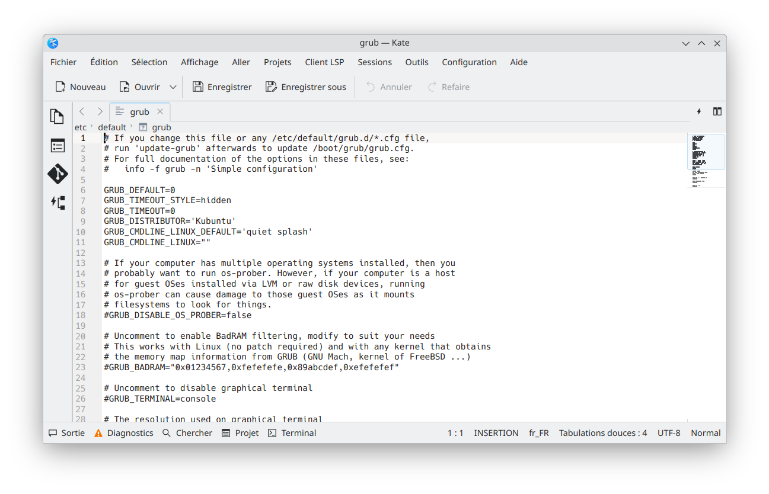Change dictionary language fr_FR
Viewport: 769px width, 494px height.
539,433
